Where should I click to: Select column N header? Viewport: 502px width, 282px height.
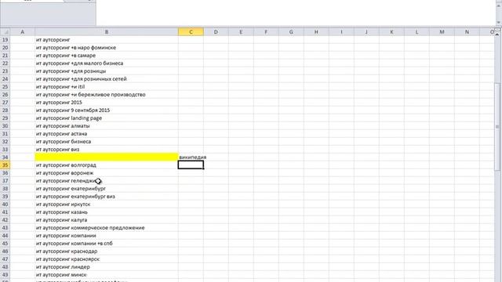[467, 32]
